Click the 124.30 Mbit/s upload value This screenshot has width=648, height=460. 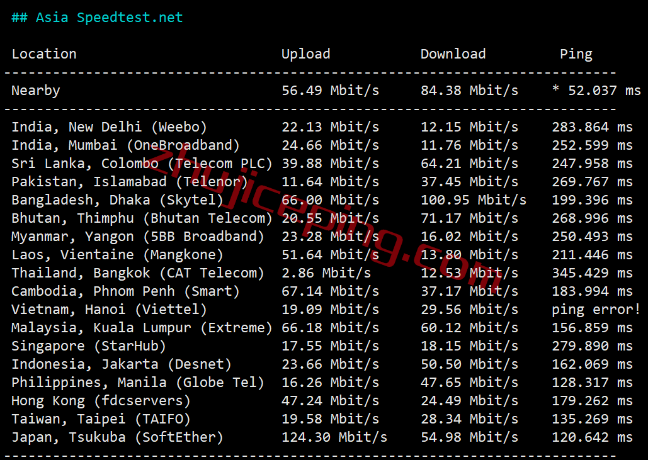click(334, 437)
